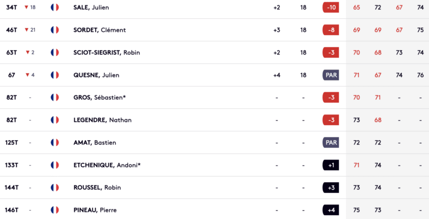Click the red -10 total score badge
Screen dimensions: 429x219
click(x=331, y=7)
